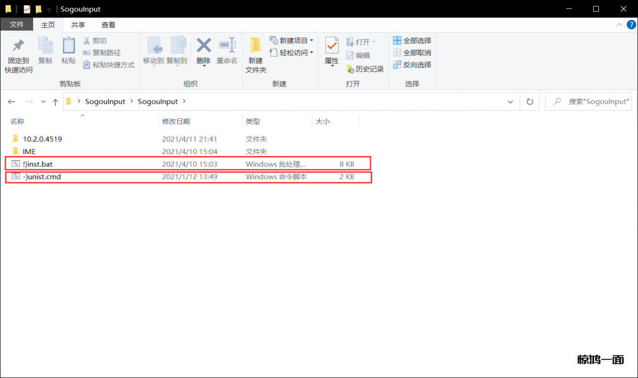Click the red Delete X icon
This screenshot has width=638, height=378.
[203, 45]
